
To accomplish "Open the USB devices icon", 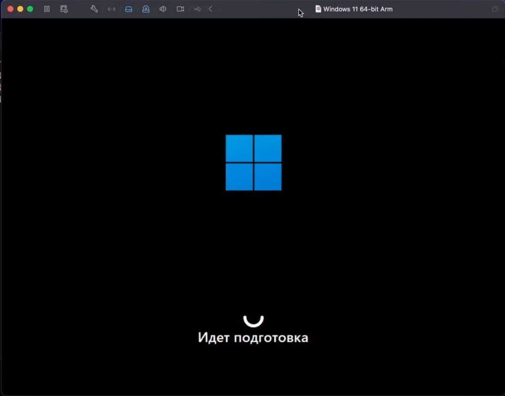I will (197, 9).
